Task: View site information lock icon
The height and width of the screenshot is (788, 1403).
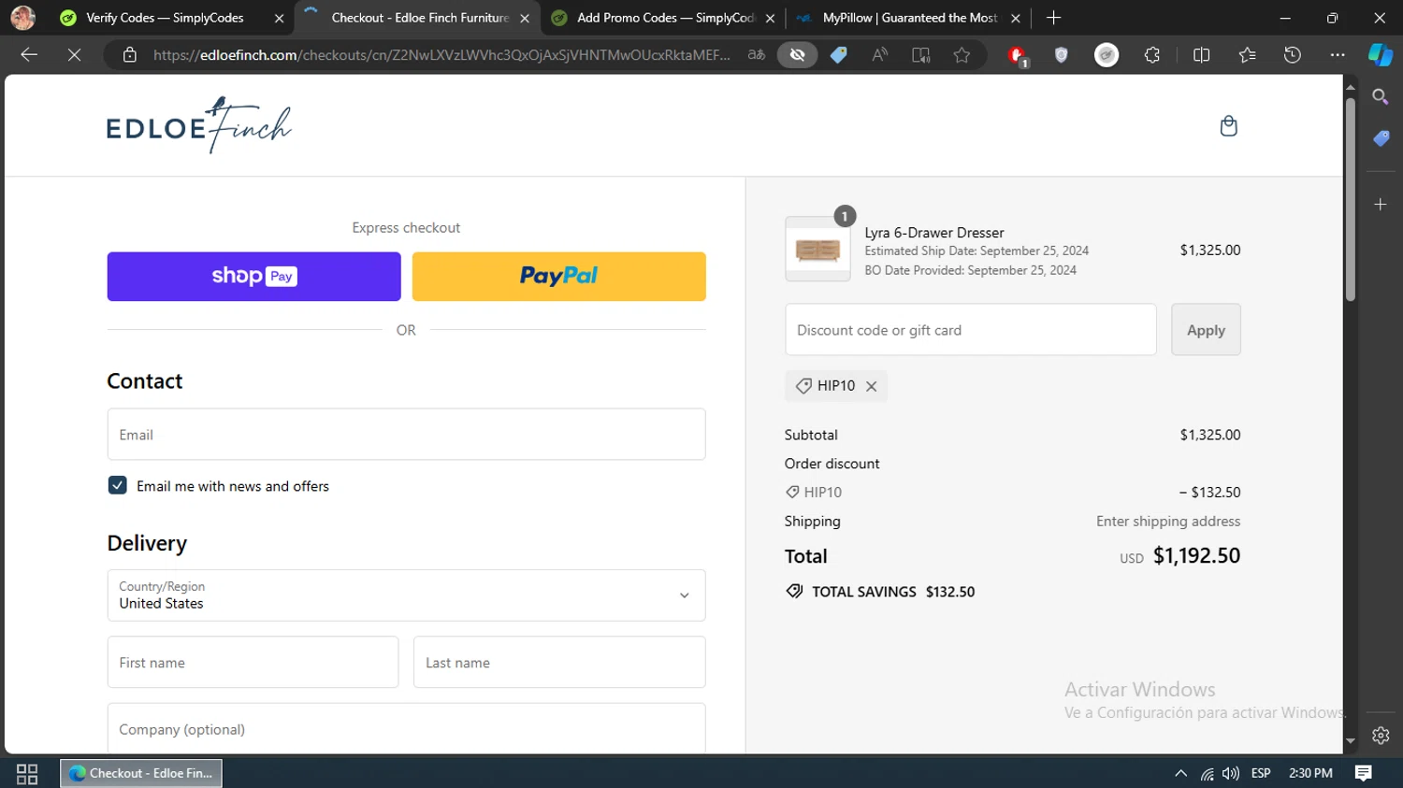Action: pyautogui.click(x=130, y=55)
